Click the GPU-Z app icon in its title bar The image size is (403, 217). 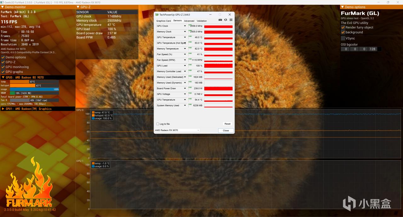pyautogui.click(x=157, y=15)
